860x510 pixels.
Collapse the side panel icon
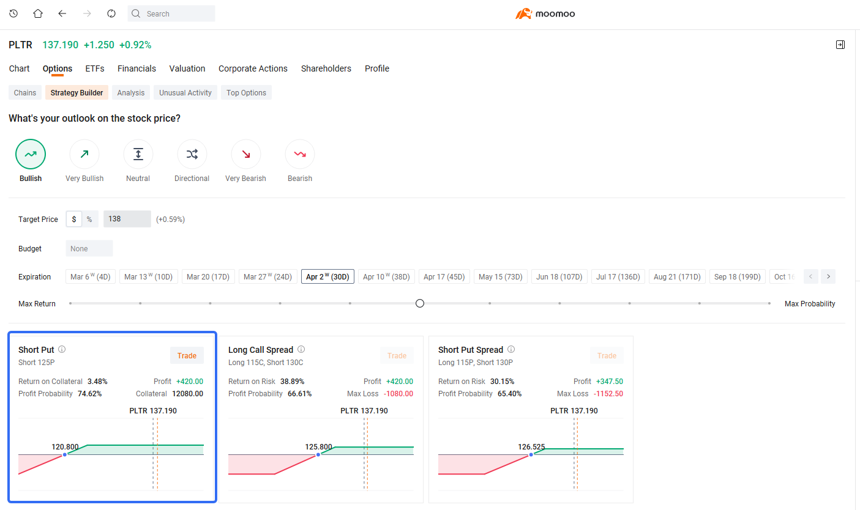click(840, 45)
